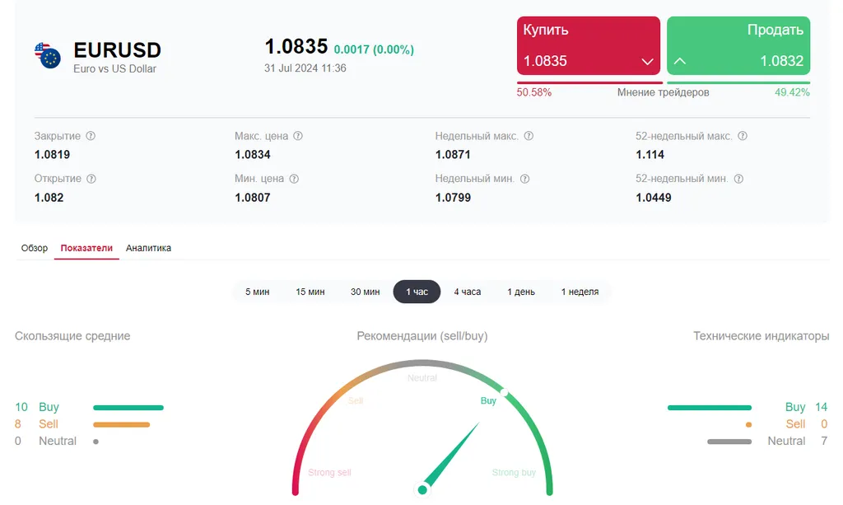This screenshot has height=505, width=843.
Task: Click the Закрытие value 1.0819
Action: point(52,155)
